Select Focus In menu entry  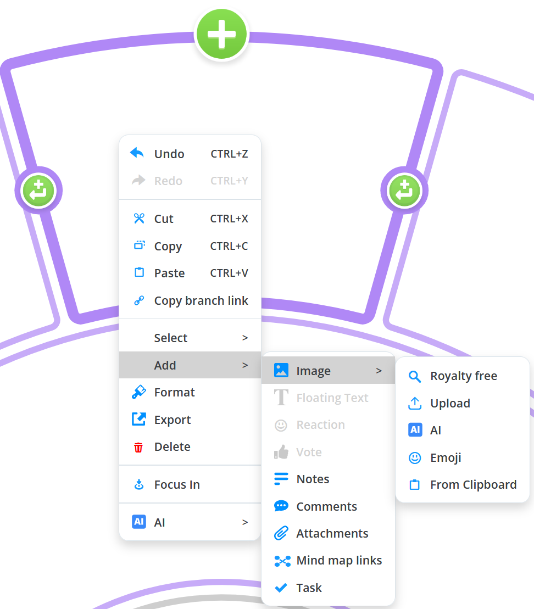pyautogui.click(x=176, y=484)
